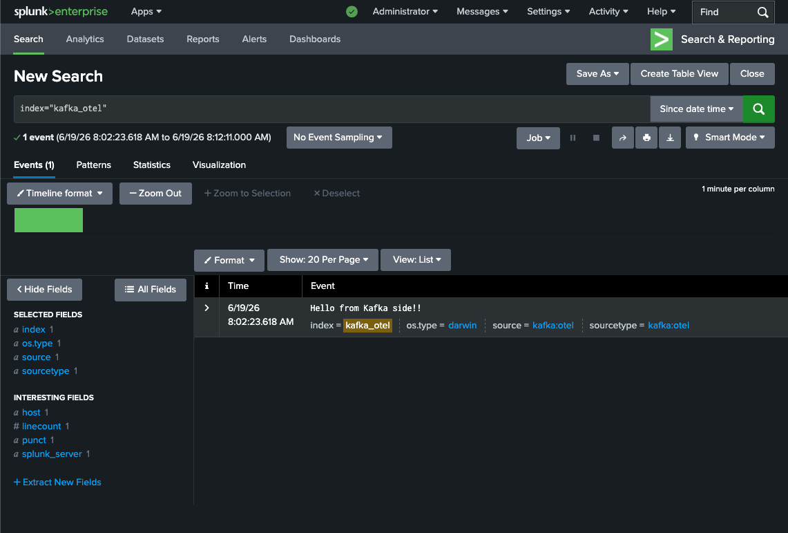
Task: Click the sourcetype selected field
Action: (46, 371)
